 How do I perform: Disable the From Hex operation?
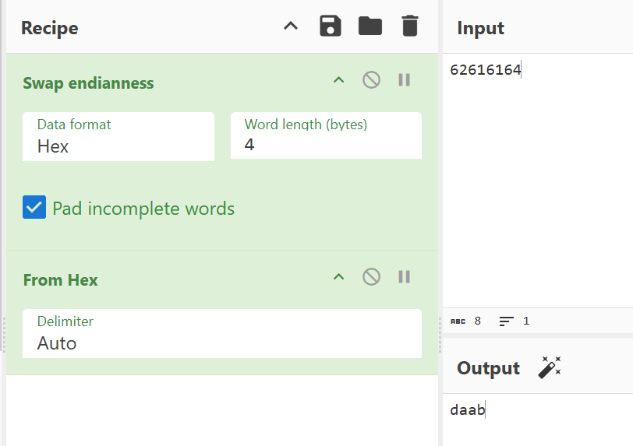(371, 277)
